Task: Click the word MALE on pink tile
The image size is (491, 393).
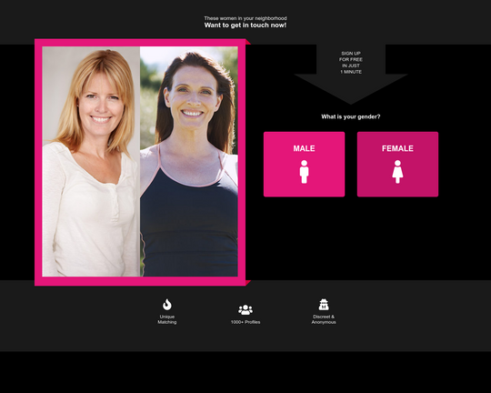Action: (304, 148)
